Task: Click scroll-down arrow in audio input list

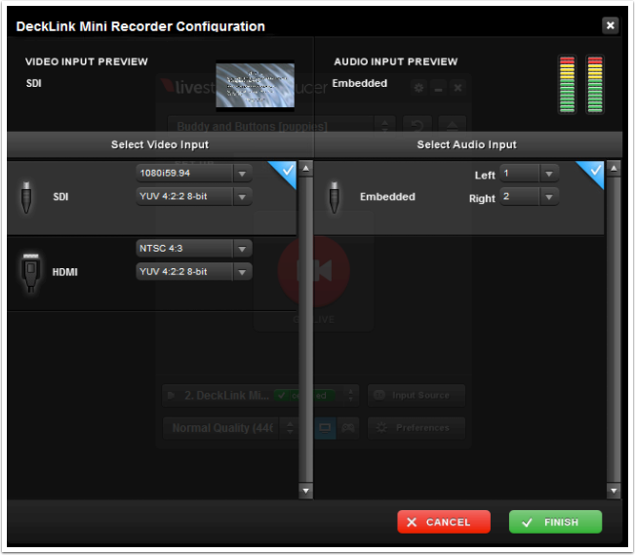Action: click(x=614, y=491)
